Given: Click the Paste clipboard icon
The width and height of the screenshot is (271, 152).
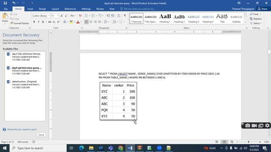Looking at the screenshot, I should [5, 16].
